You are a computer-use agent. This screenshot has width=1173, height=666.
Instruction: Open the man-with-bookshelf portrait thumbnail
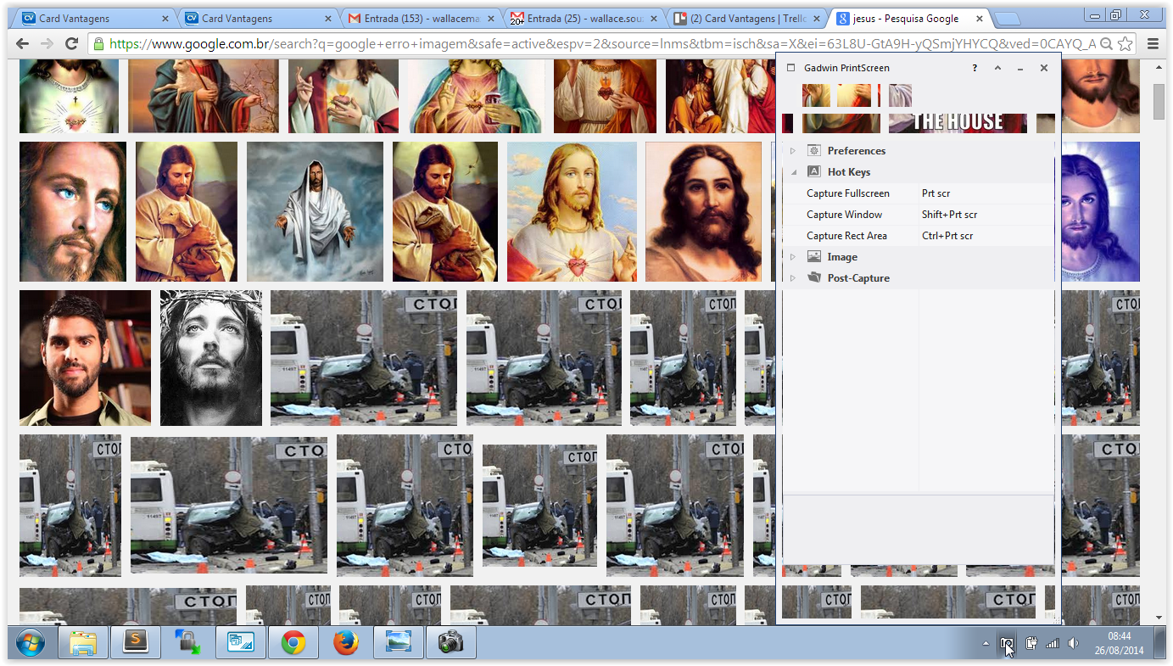pos(85,357)
